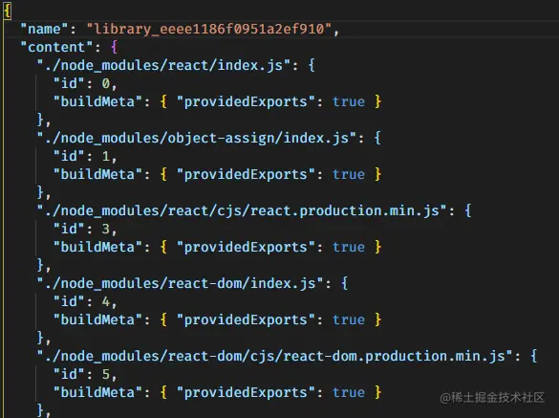Click the ./node_modules/react-dom/index.js key
This screenshot has height=418, width=559.
click(181, 283)
